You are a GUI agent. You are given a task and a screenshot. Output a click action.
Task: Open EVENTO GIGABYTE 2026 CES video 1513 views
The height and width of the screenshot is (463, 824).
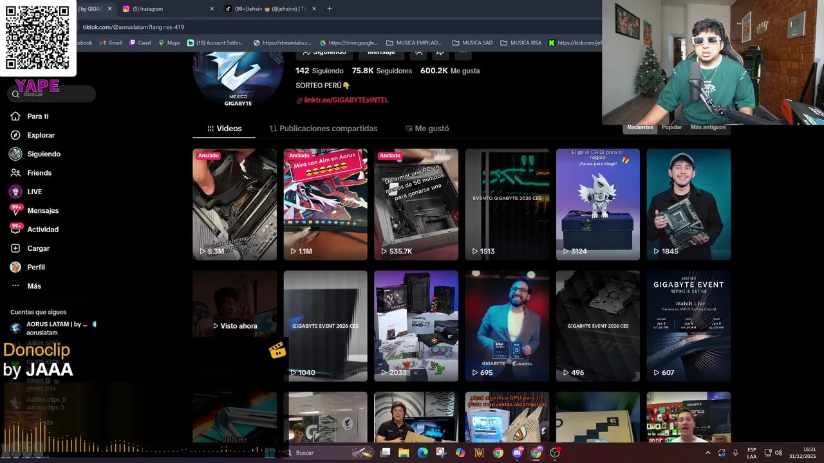point(507,204)
